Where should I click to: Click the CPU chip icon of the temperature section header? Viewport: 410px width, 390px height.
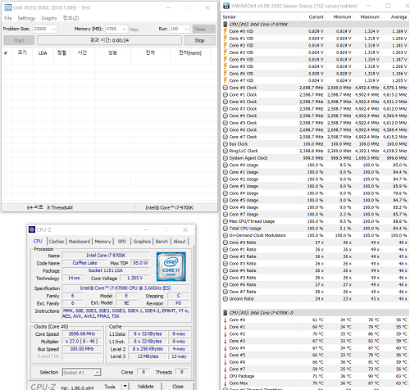click(x=225, y=312)
